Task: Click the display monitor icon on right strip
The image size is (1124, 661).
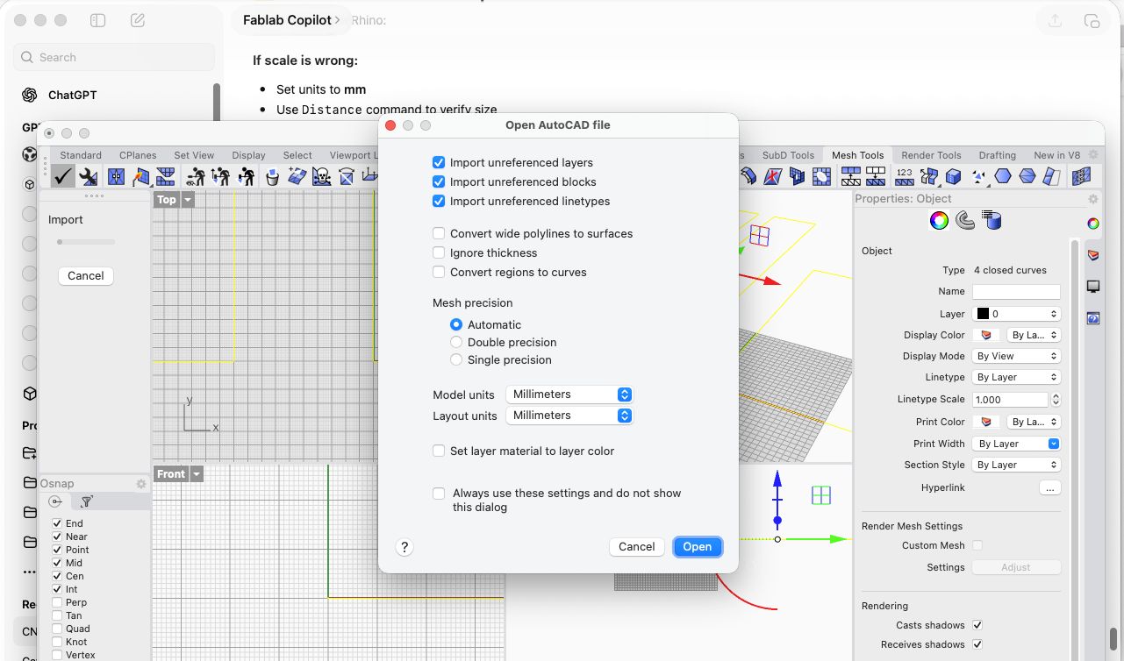Action: (x=1093, y=287)
